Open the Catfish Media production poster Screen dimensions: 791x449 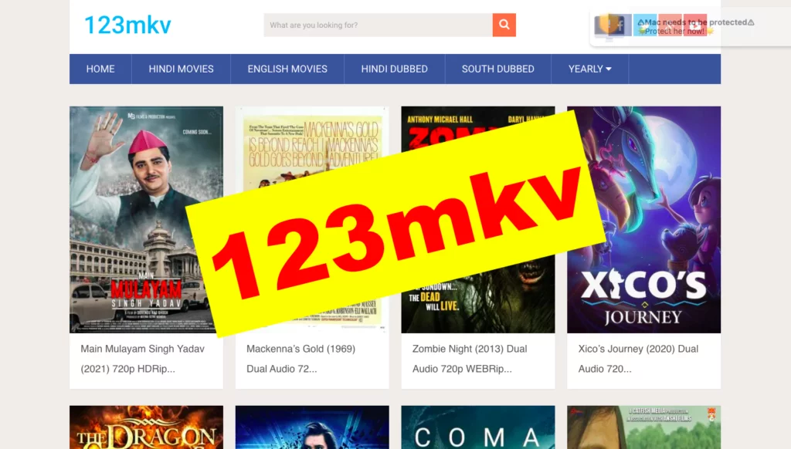pyautogui.click(x=643, y=427)
